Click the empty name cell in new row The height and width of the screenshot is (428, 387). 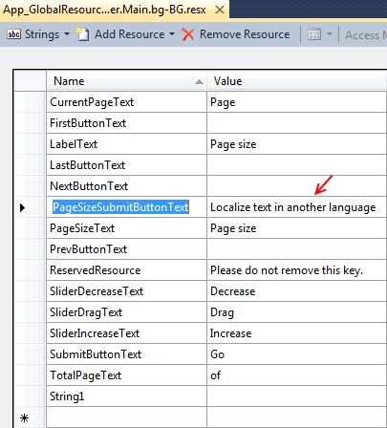pos(126,417)
